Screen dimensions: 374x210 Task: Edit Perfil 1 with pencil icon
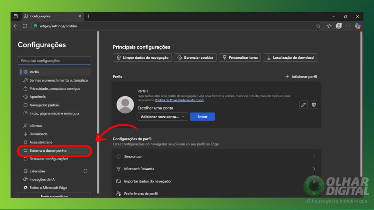tap(304, 105)
